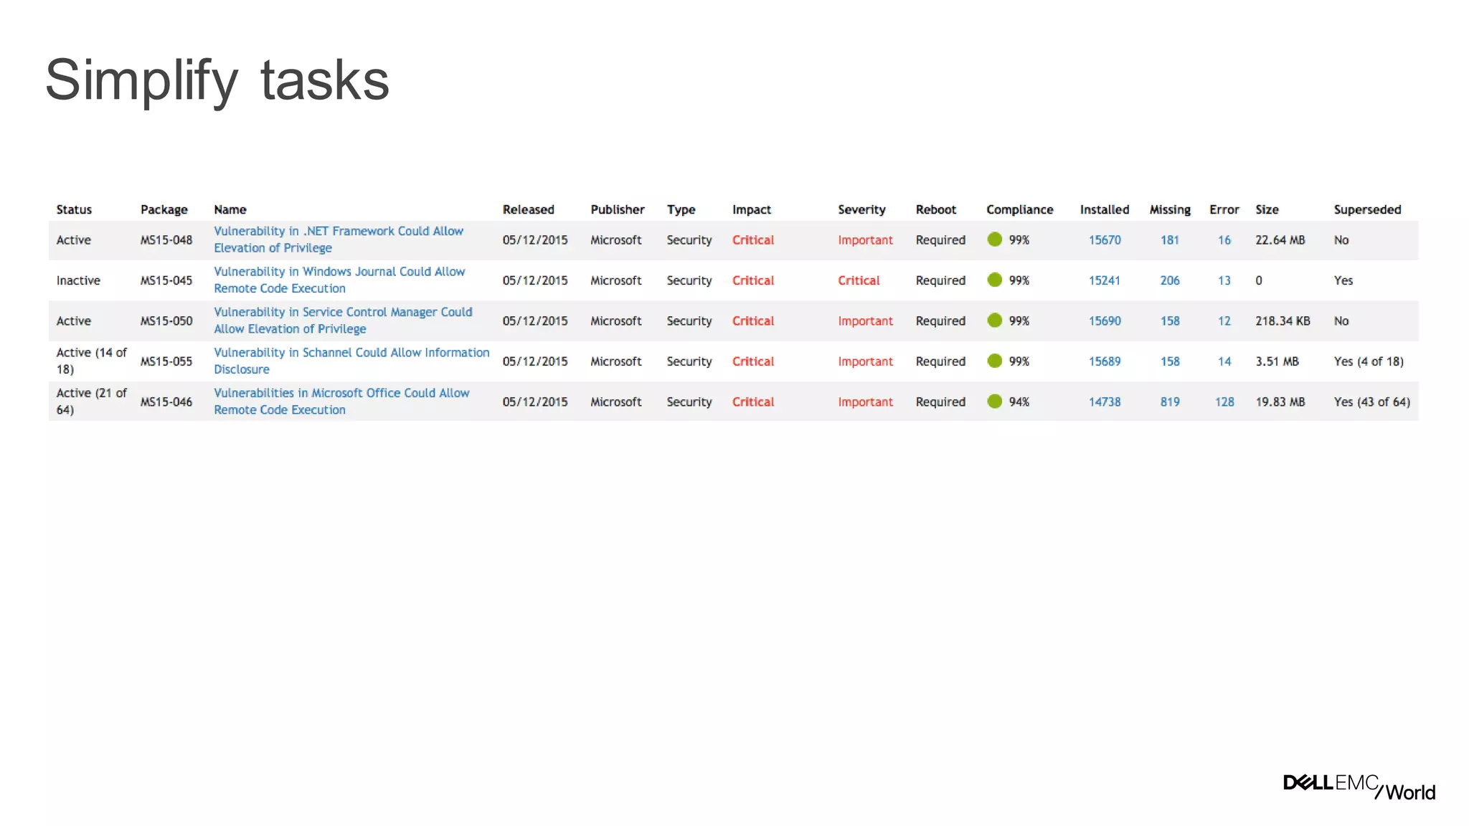Click the Missing column header
1469x826 pixels.
point(1170,209)
